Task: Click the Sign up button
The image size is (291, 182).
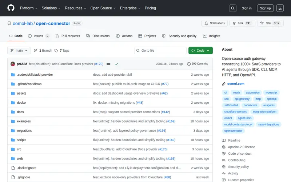Action: (x=265, y=8)
